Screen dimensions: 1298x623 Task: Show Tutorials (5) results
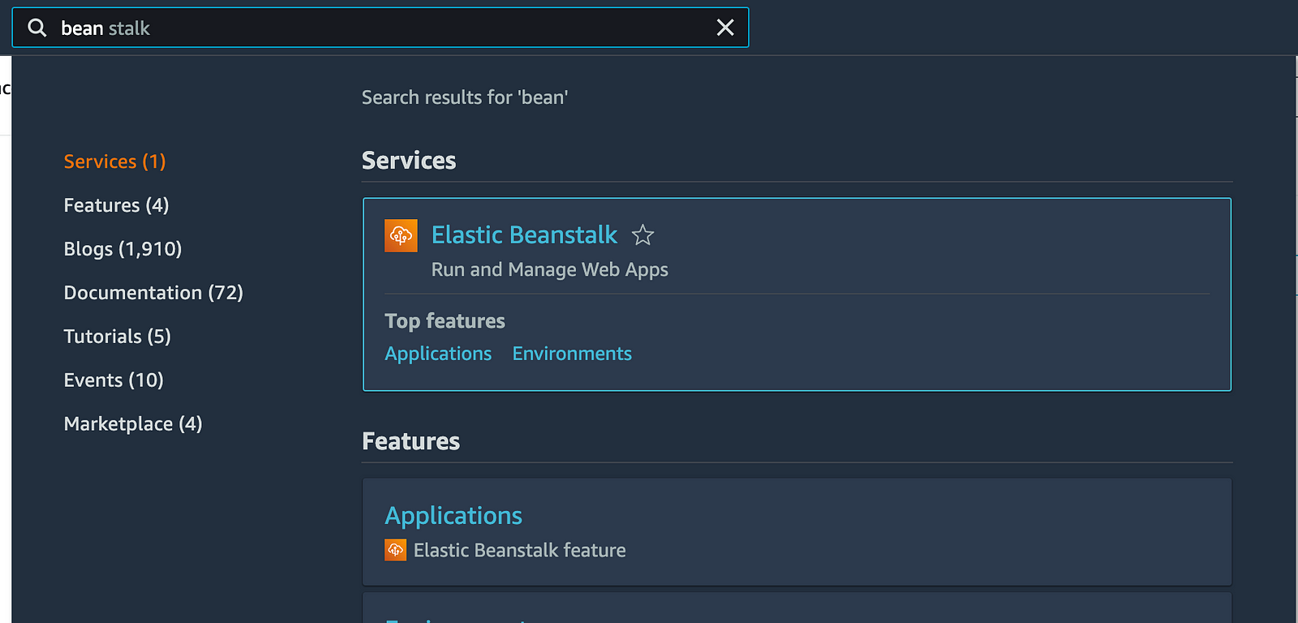[x=117, y=337]
